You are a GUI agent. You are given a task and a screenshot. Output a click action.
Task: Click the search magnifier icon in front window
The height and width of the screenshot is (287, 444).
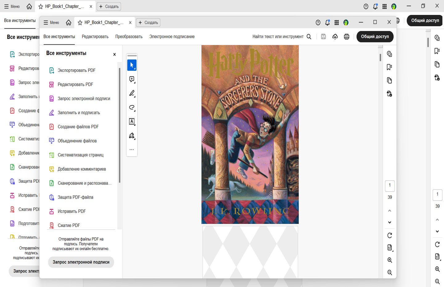(309, 37)
